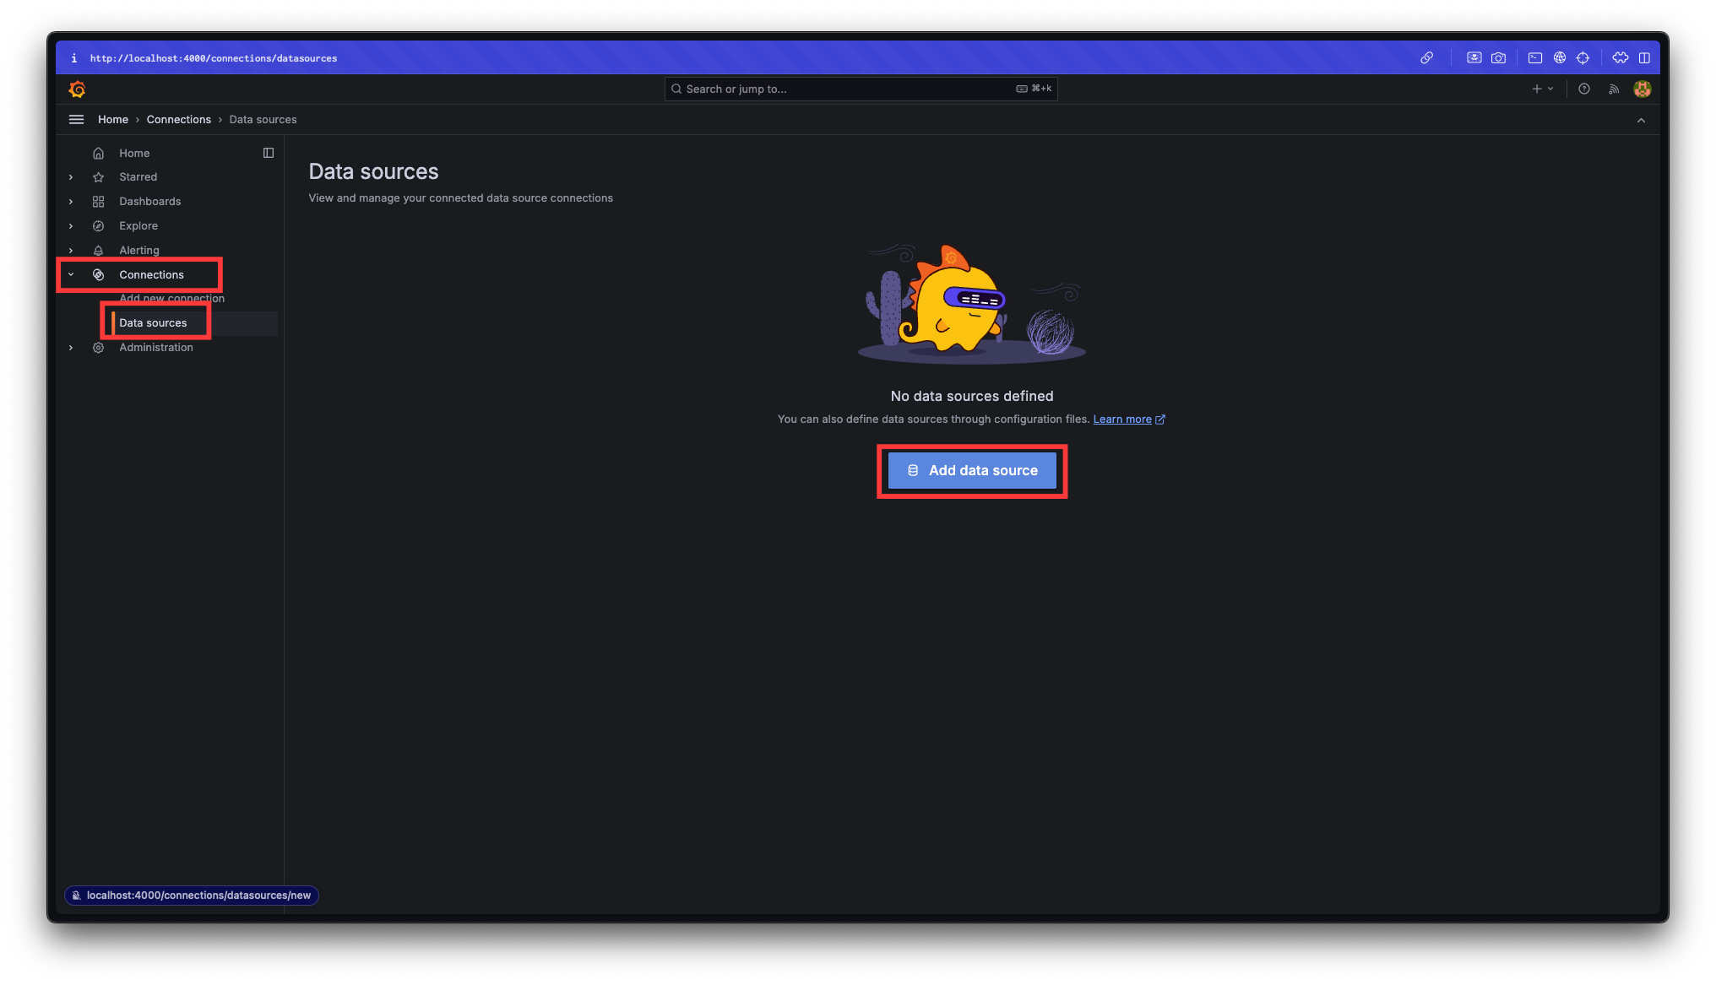
Task: Open the news feed RSS icon
Action: pyautogui.click(x=1614, y=89)
